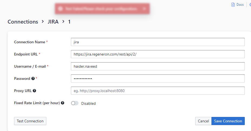Screen dimensions: 251x131
Task: Open JIRA breadcrumb level
Action: pyautogui.click(x=53, y=22)
